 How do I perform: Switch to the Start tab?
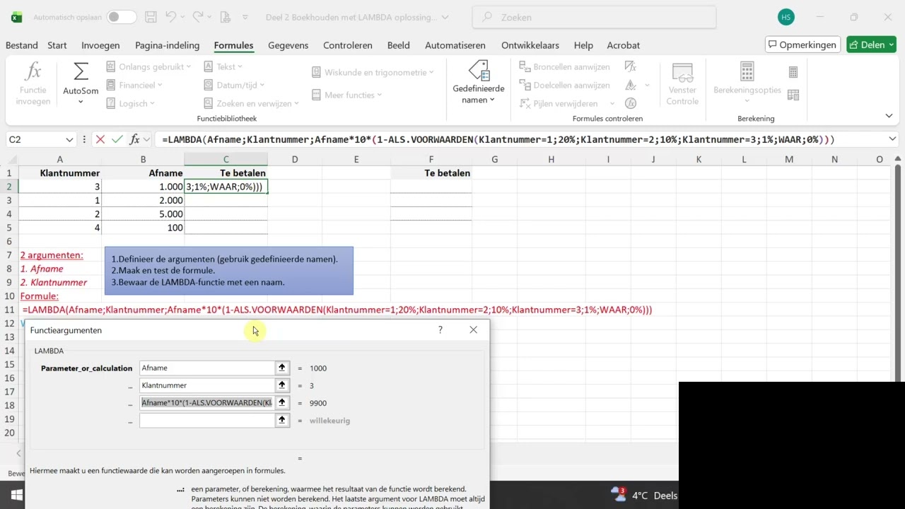click(x=57, y=45)
